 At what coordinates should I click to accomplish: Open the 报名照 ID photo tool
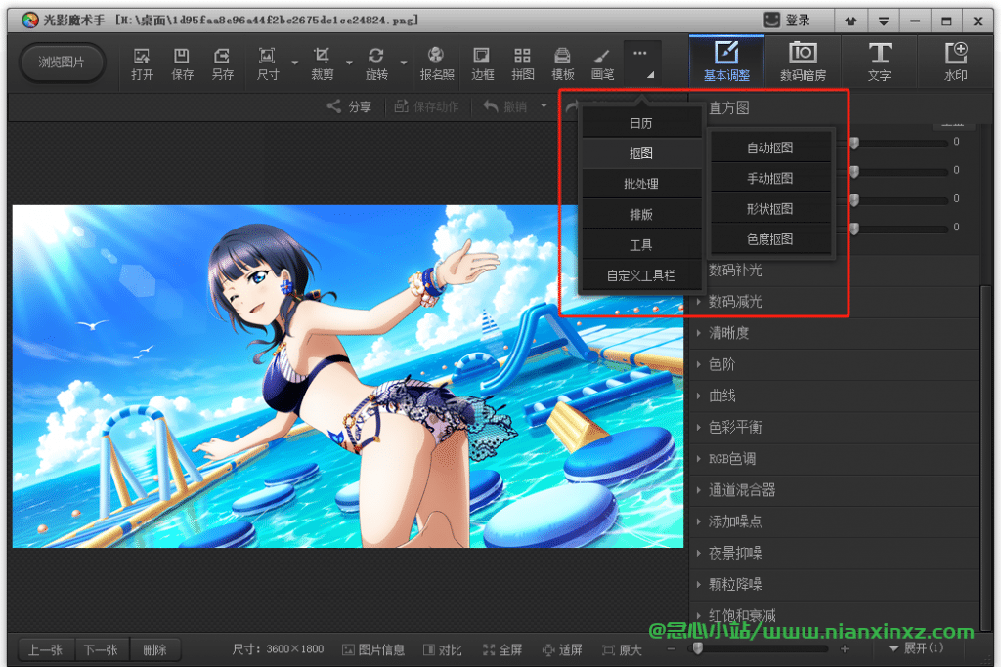[x=437, y=63]
